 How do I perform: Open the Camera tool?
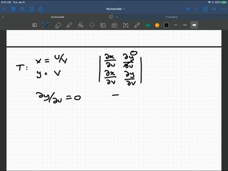tap(114, 25)
